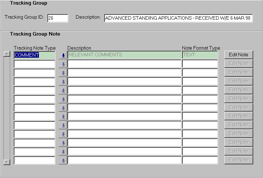
Task: Click the TEXT Note Format Type cell
Action: [x=200, y=55]
